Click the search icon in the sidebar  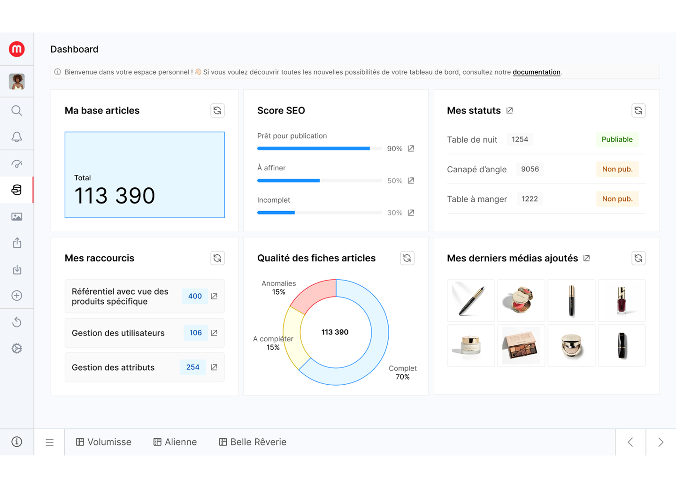pyautogui.click(x=17, y=111)
